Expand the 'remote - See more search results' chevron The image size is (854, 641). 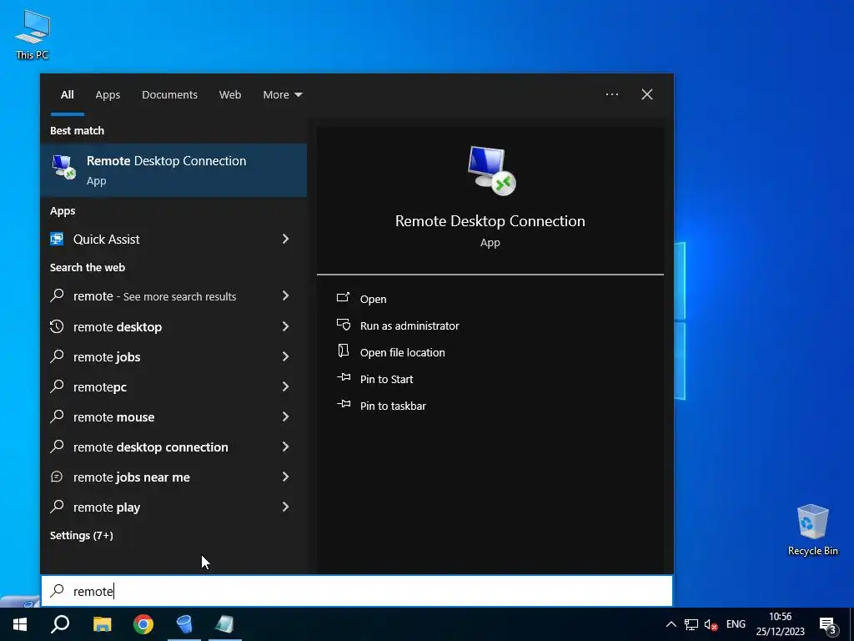click(x=285, y=295)
